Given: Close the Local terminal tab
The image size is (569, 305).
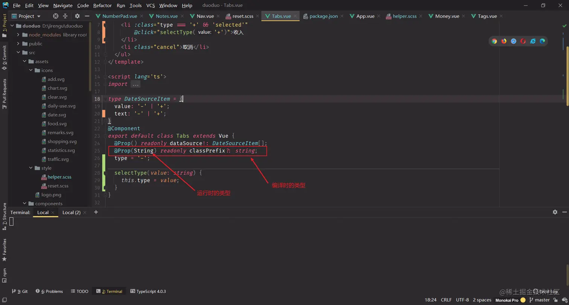Looking at the screenshot, I should pos(53,212).
